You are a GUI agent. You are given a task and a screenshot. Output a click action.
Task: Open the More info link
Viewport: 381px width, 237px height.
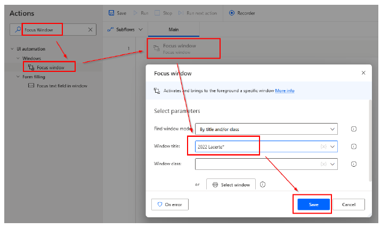285,91
